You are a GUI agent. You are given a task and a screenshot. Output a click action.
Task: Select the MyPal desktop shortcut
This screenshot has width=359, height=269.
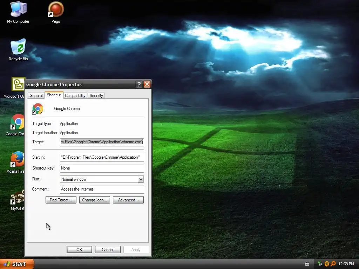[17, 200]
